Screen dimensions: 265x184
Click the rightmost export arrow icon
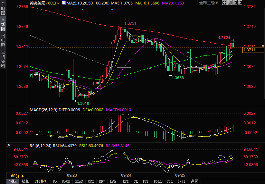click(240, 3)
